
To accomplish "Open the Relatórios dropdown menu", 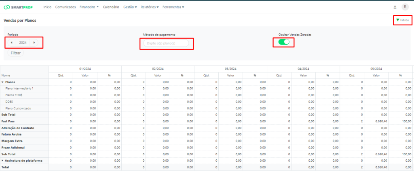I will pyautogui.click(x=150, y=7).
